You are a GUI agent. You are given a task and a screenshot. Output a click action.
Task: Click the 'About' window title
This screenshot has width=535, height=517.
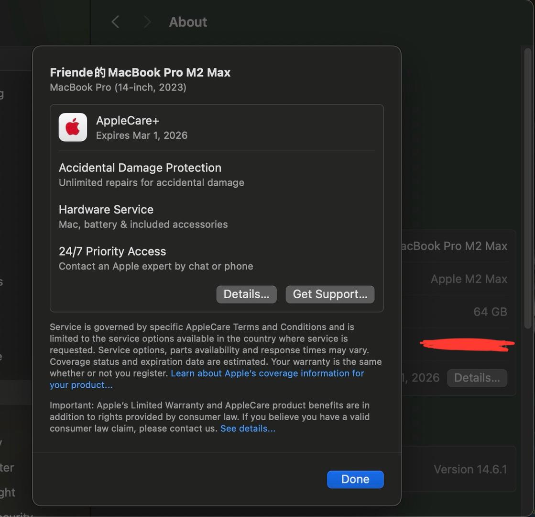188,22
